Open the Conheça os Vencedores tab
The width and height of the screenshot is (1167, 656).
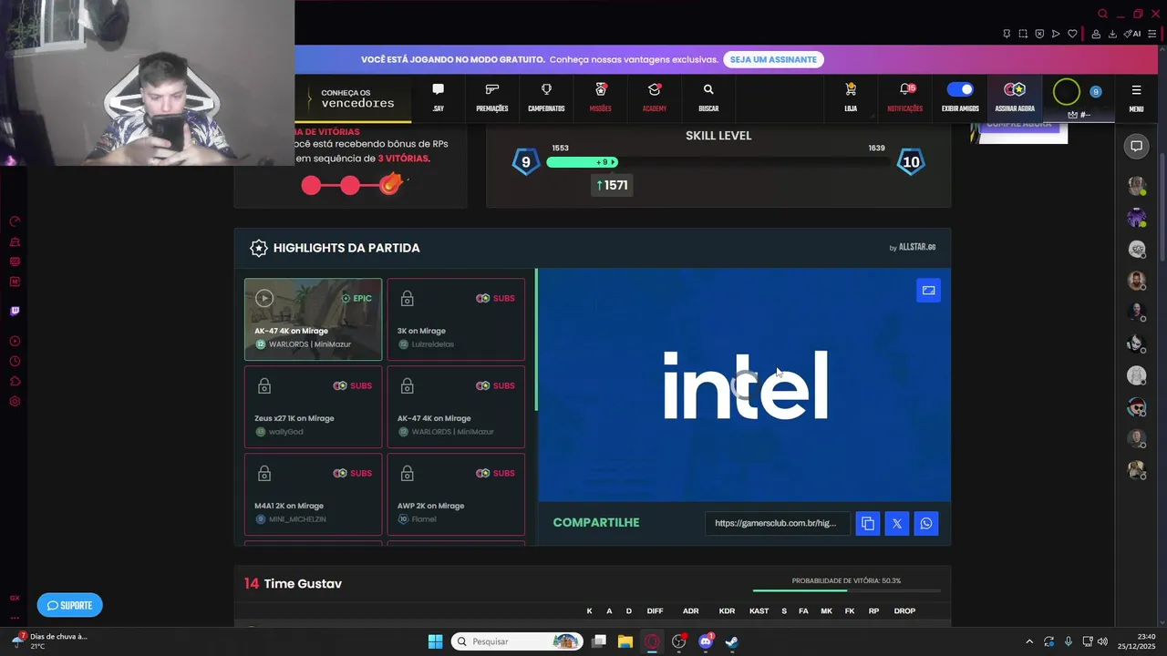click(353, 98)
